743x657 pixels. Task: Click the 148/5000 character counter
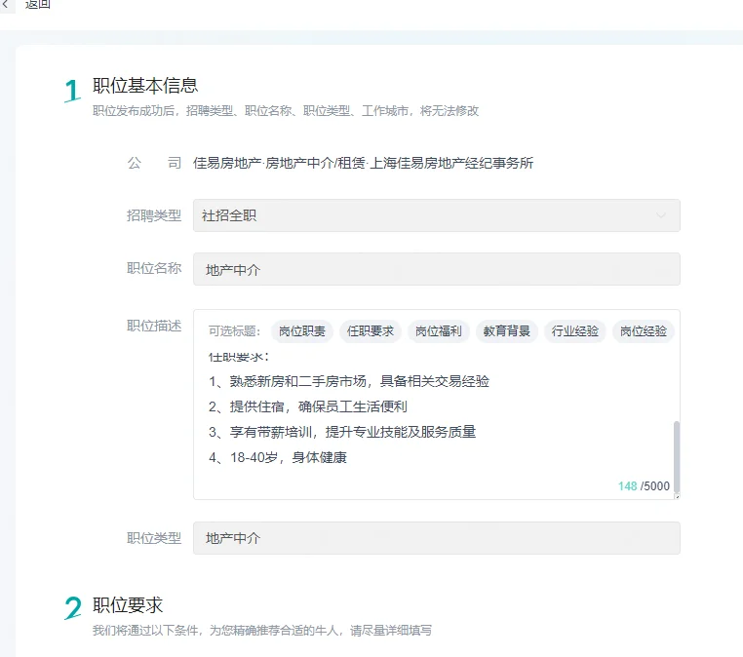[x=644, y=486]
